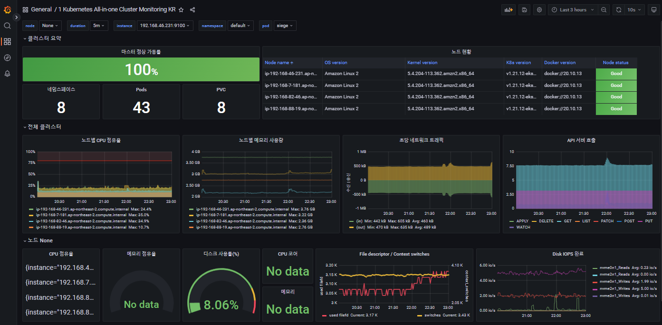Click the POST legend color swatch

(x=619, y=221)
